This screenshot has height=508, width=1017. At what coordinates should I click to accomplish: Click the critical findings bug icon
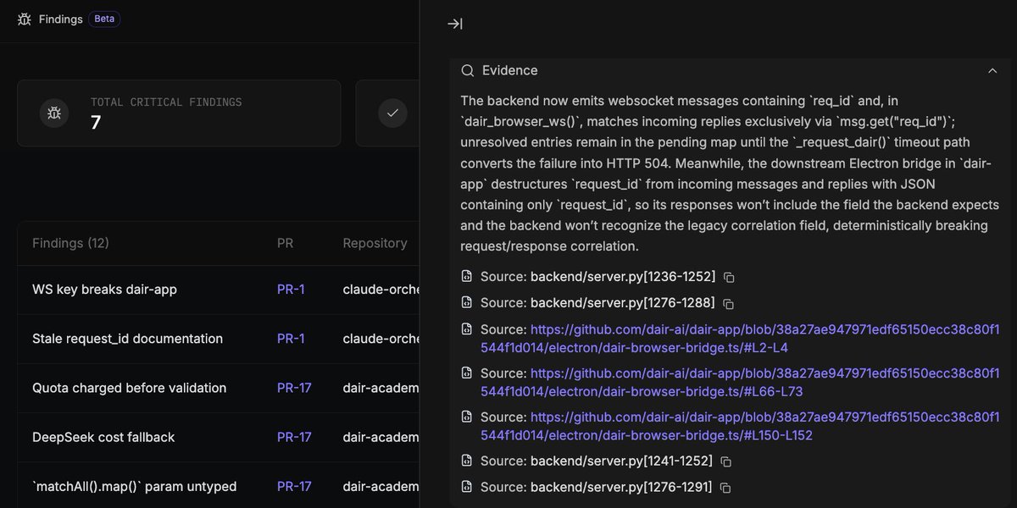coord(54,113)
